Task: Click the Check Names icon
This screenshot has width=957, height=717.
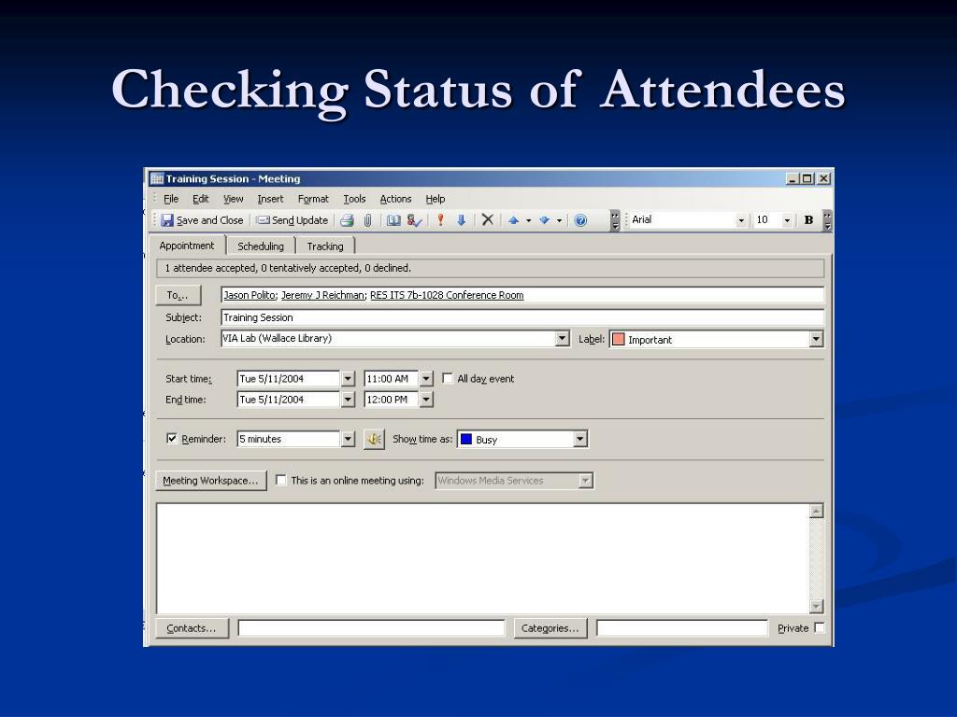Action: (414, 220)
